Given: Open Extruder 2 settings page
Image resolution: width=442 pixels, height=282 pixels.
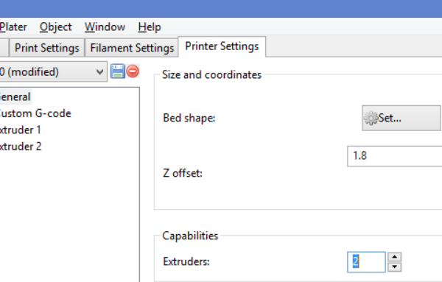Looking at the screenshot, I should tap(21, 147).
